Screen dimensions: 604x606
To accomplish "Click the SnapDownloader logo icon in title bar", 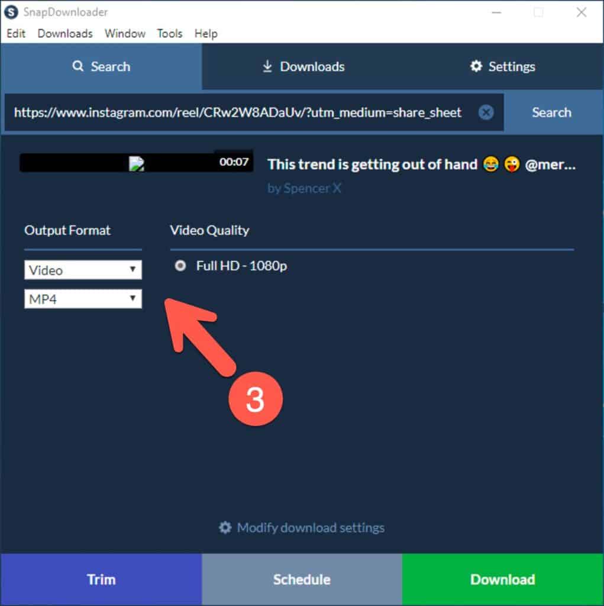I will click(x=11, y=12).
